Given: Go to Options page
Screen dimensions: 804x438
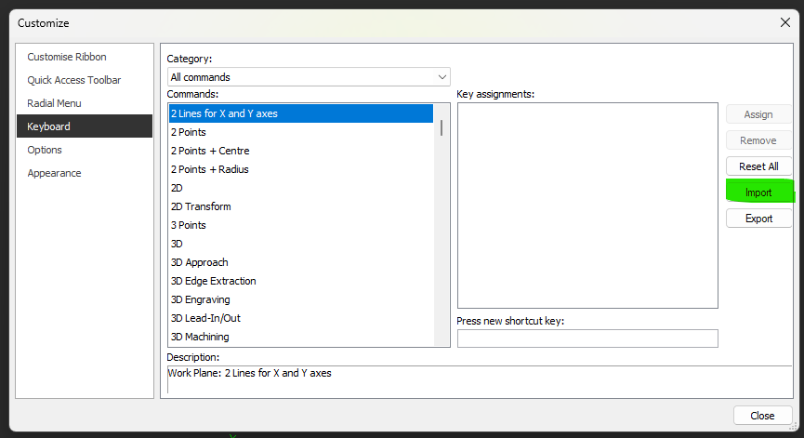Looking at the screenshot, I should (x=45, y=150).
